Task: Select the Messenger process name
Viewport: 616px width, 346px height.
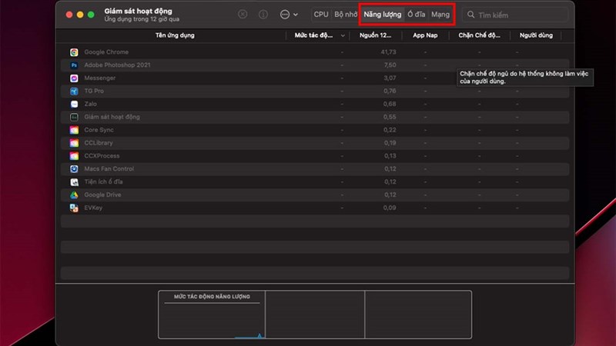Action: 100,78
